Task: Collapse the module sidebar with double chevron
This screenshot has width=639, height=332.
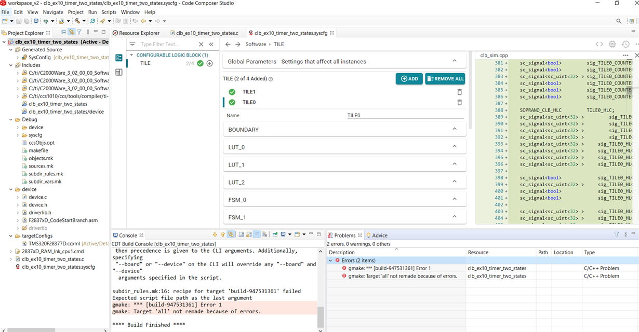Action: [211, 45]
